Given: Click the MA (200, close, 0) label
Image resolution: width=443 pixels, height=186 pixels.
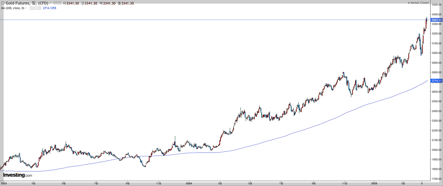Looking at the screenshot, I should click(12, 8).
